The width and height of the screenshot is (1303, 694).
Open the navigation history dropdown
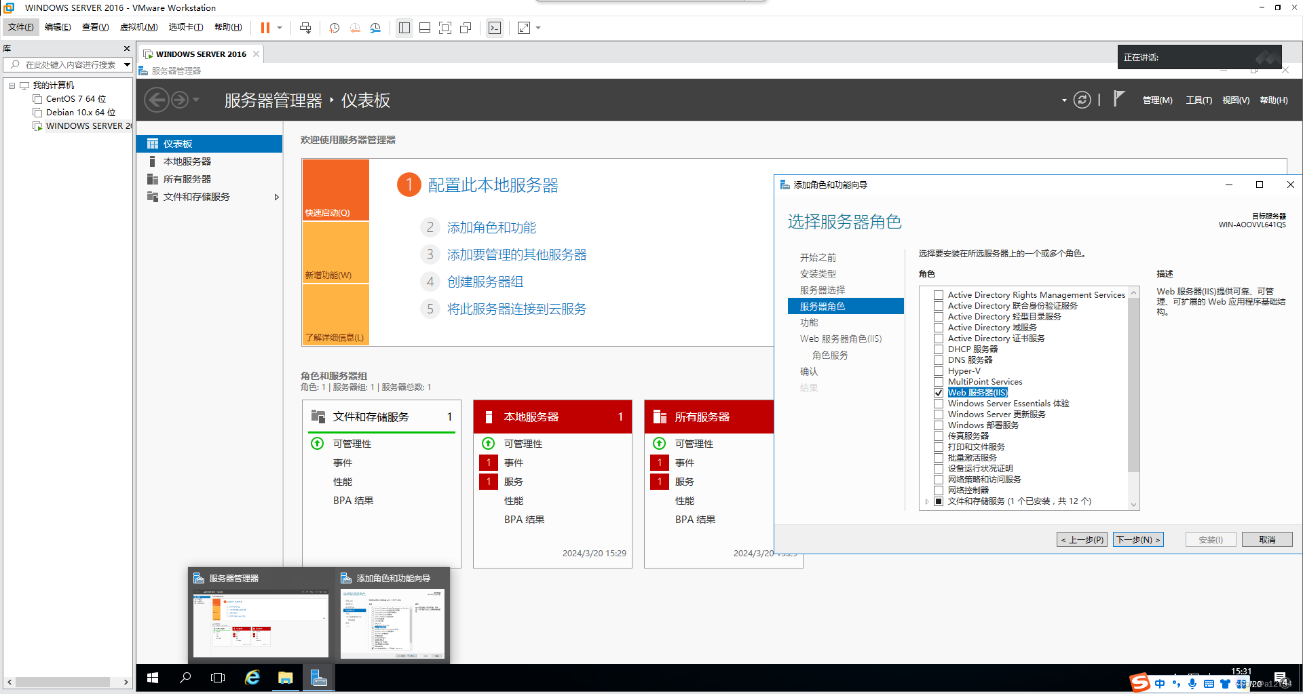coord(196,100)
